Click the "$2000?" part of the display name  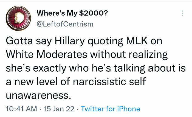(x=94, y=13)
